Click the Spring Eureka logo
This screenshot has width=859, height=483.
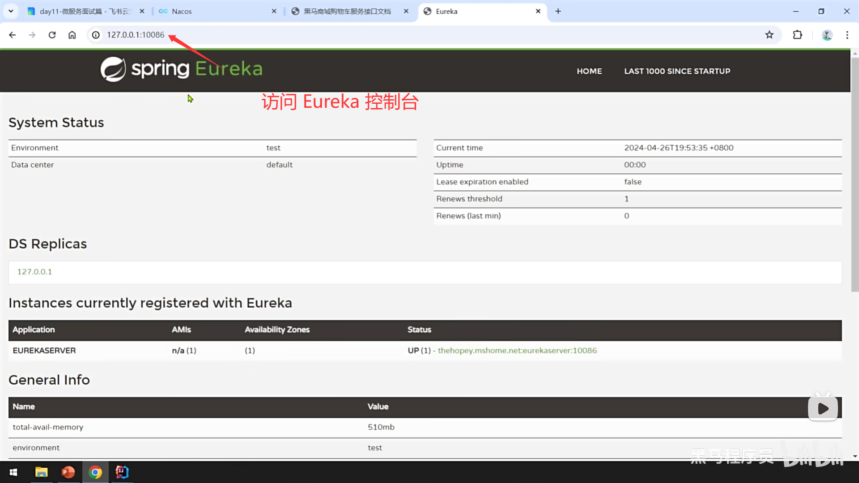click(181, 69)
